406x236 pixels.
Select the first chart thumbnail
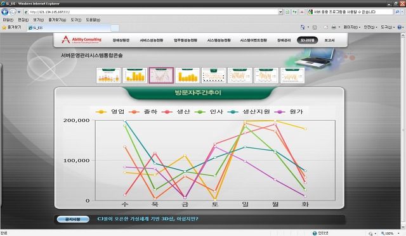(108, 75)
